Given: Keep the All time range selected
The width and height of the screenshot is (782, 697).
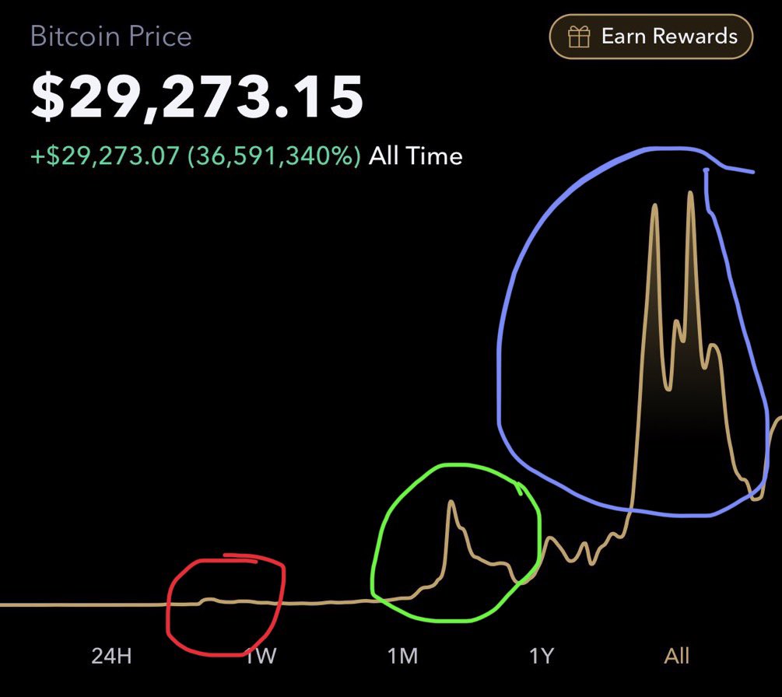Looking at the screenshot, I should (679, 656).
